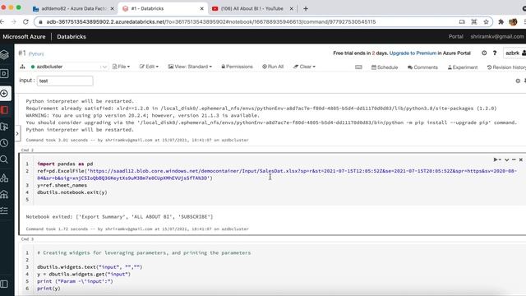Open Experiment panel
The width and height of the screenshot is (526, 296).
pyautogui.click(x=463, y=67)
